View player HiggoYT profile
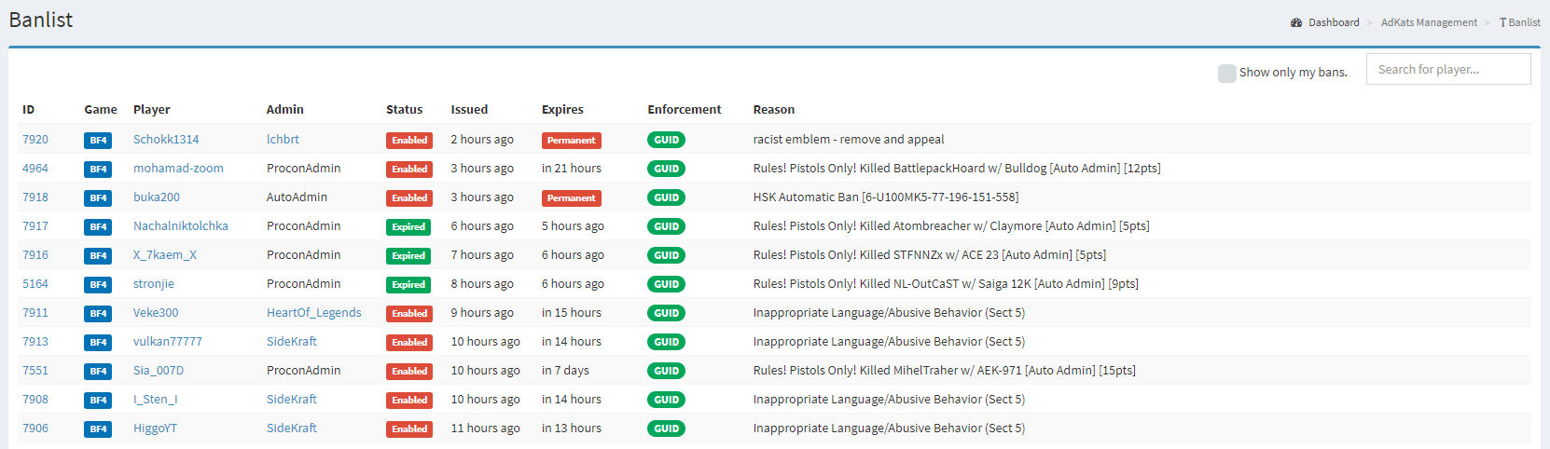 point(155,429)
